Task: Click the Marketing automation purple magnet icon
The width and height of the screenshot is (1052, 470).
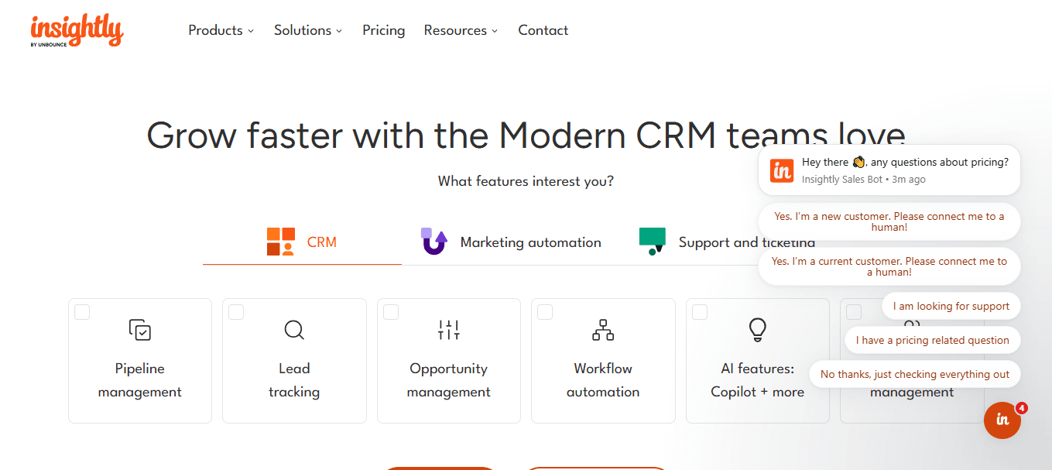Action: coord(434,242)
